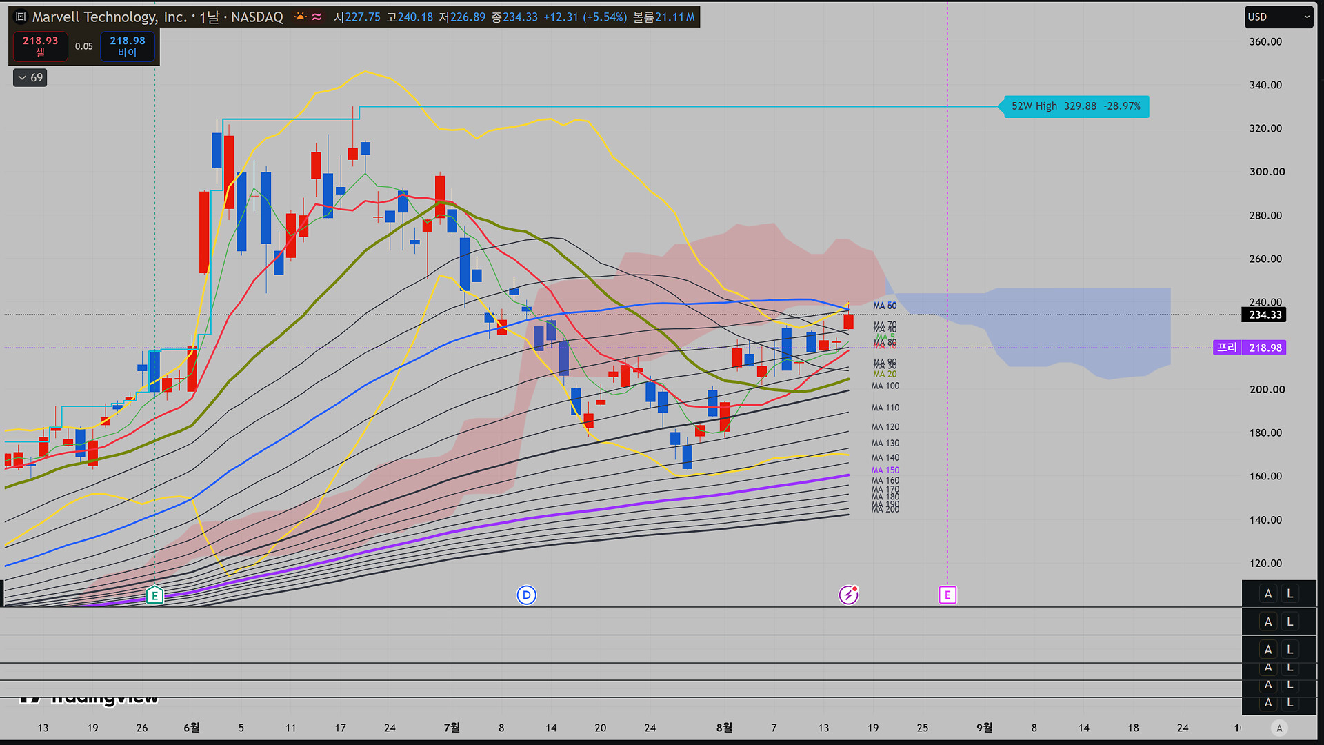The width and height of the screenshot is (1324, 745).
Task: Toggle log scale L on the third pane
Action: click(1290, 649)
